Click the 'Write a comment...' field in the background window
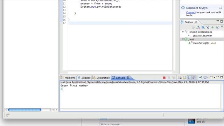The image size is (224, 126). pos(142,124)
